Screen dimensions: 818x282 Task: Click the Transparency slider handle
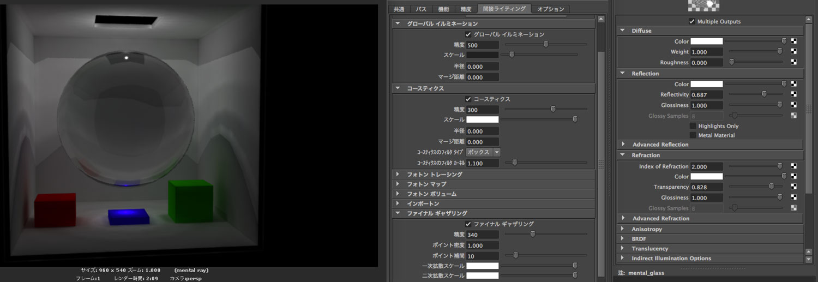[x=771, y=187]
